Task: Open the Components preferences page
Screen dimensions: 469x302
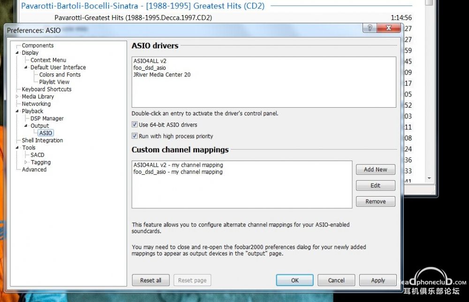Action: [38, 45]
